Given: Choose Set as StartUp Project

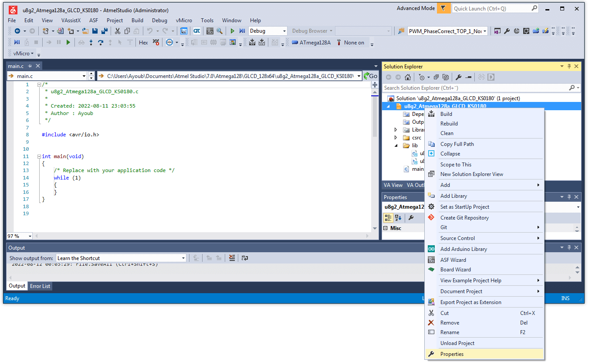Looking at the screenshot, I should pos(484,207).
